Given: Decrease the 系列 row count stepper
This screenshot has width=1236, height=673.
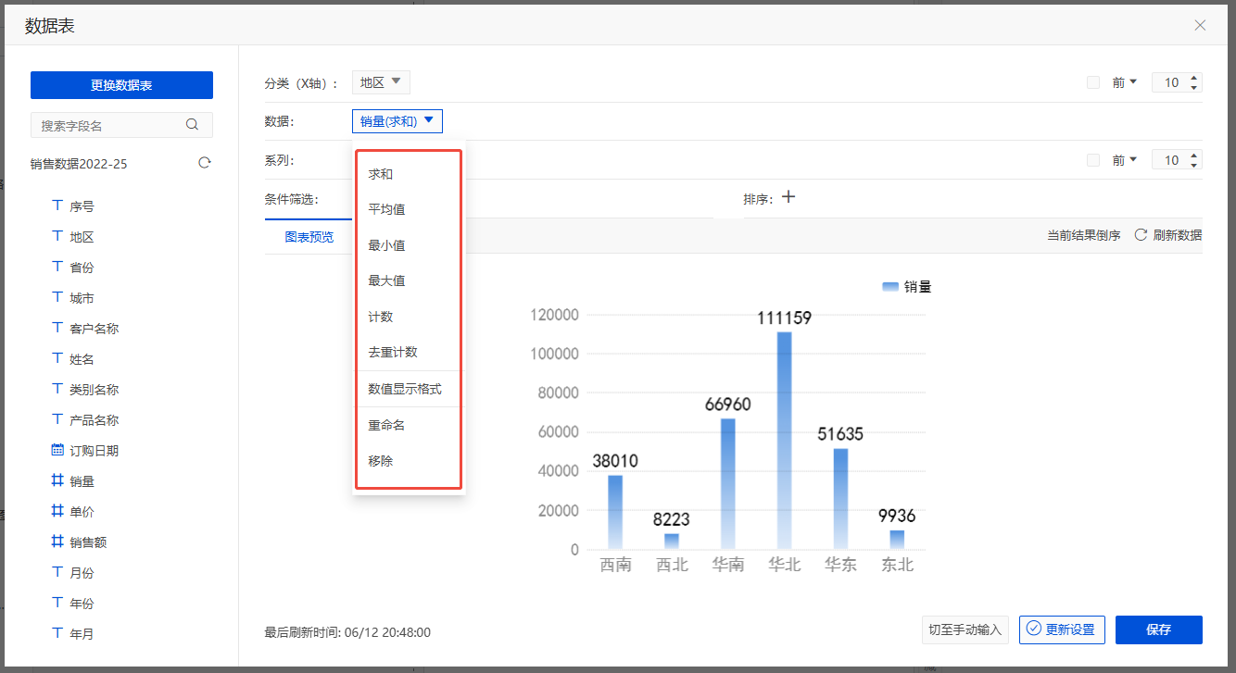Looking at the screenshot, I should (1194, 165).
